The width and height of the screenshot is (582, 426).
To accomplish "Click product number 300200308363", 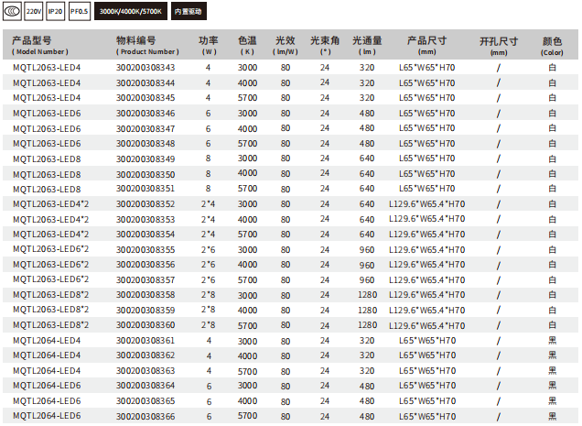I will click(145, 371).
